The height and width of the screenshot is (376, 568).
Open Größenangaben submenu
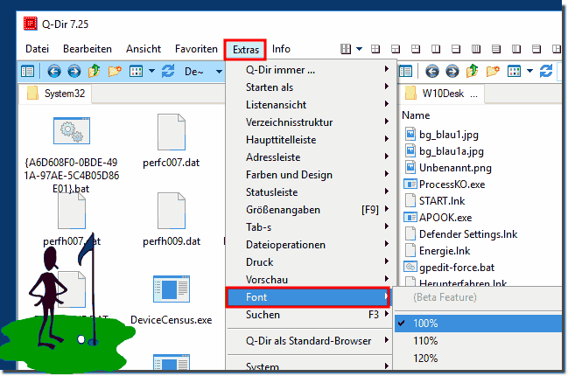click(x=309, y=210)
